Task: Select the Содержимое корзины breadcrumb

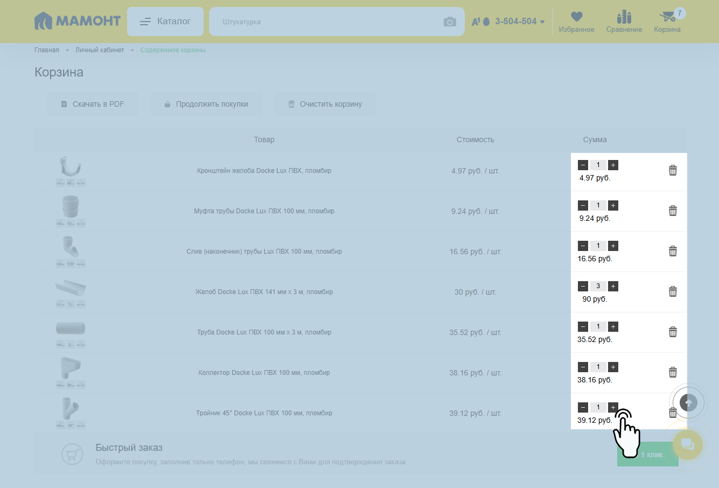Action: click(173, 50)
